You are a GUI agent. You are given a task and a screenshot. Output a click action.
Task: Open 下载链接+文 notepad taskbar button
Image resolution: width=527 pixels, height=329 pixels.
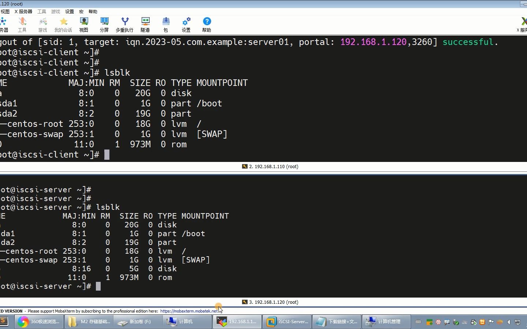point(337,322)
